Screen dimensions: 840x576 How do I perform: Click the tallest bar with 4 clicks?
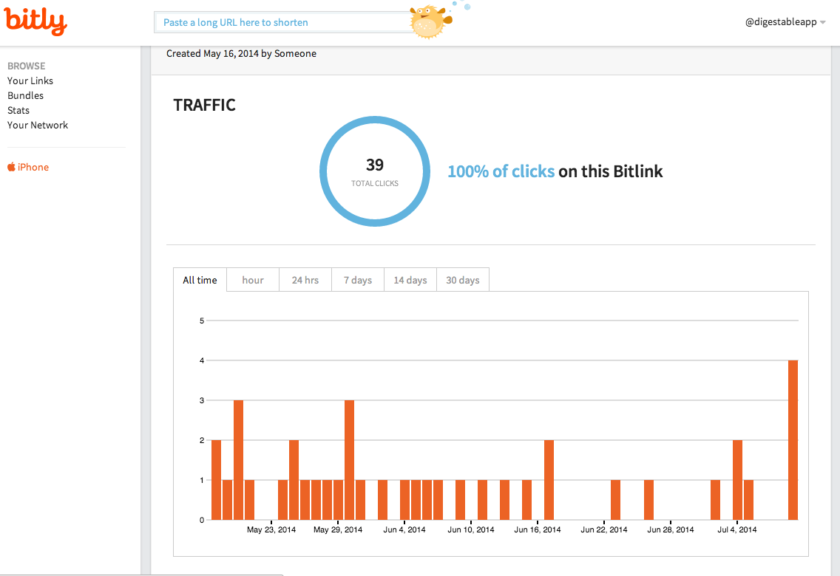pyautogui.click(x=793, y=440)
